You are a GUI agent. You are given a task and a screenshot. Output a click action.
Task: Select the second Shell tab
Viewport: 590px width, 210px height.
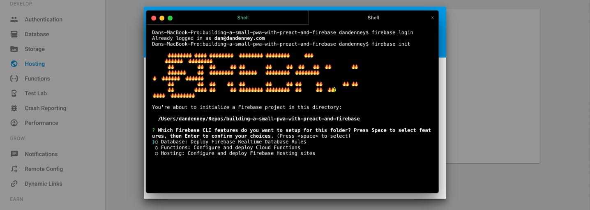coord(373,18)
